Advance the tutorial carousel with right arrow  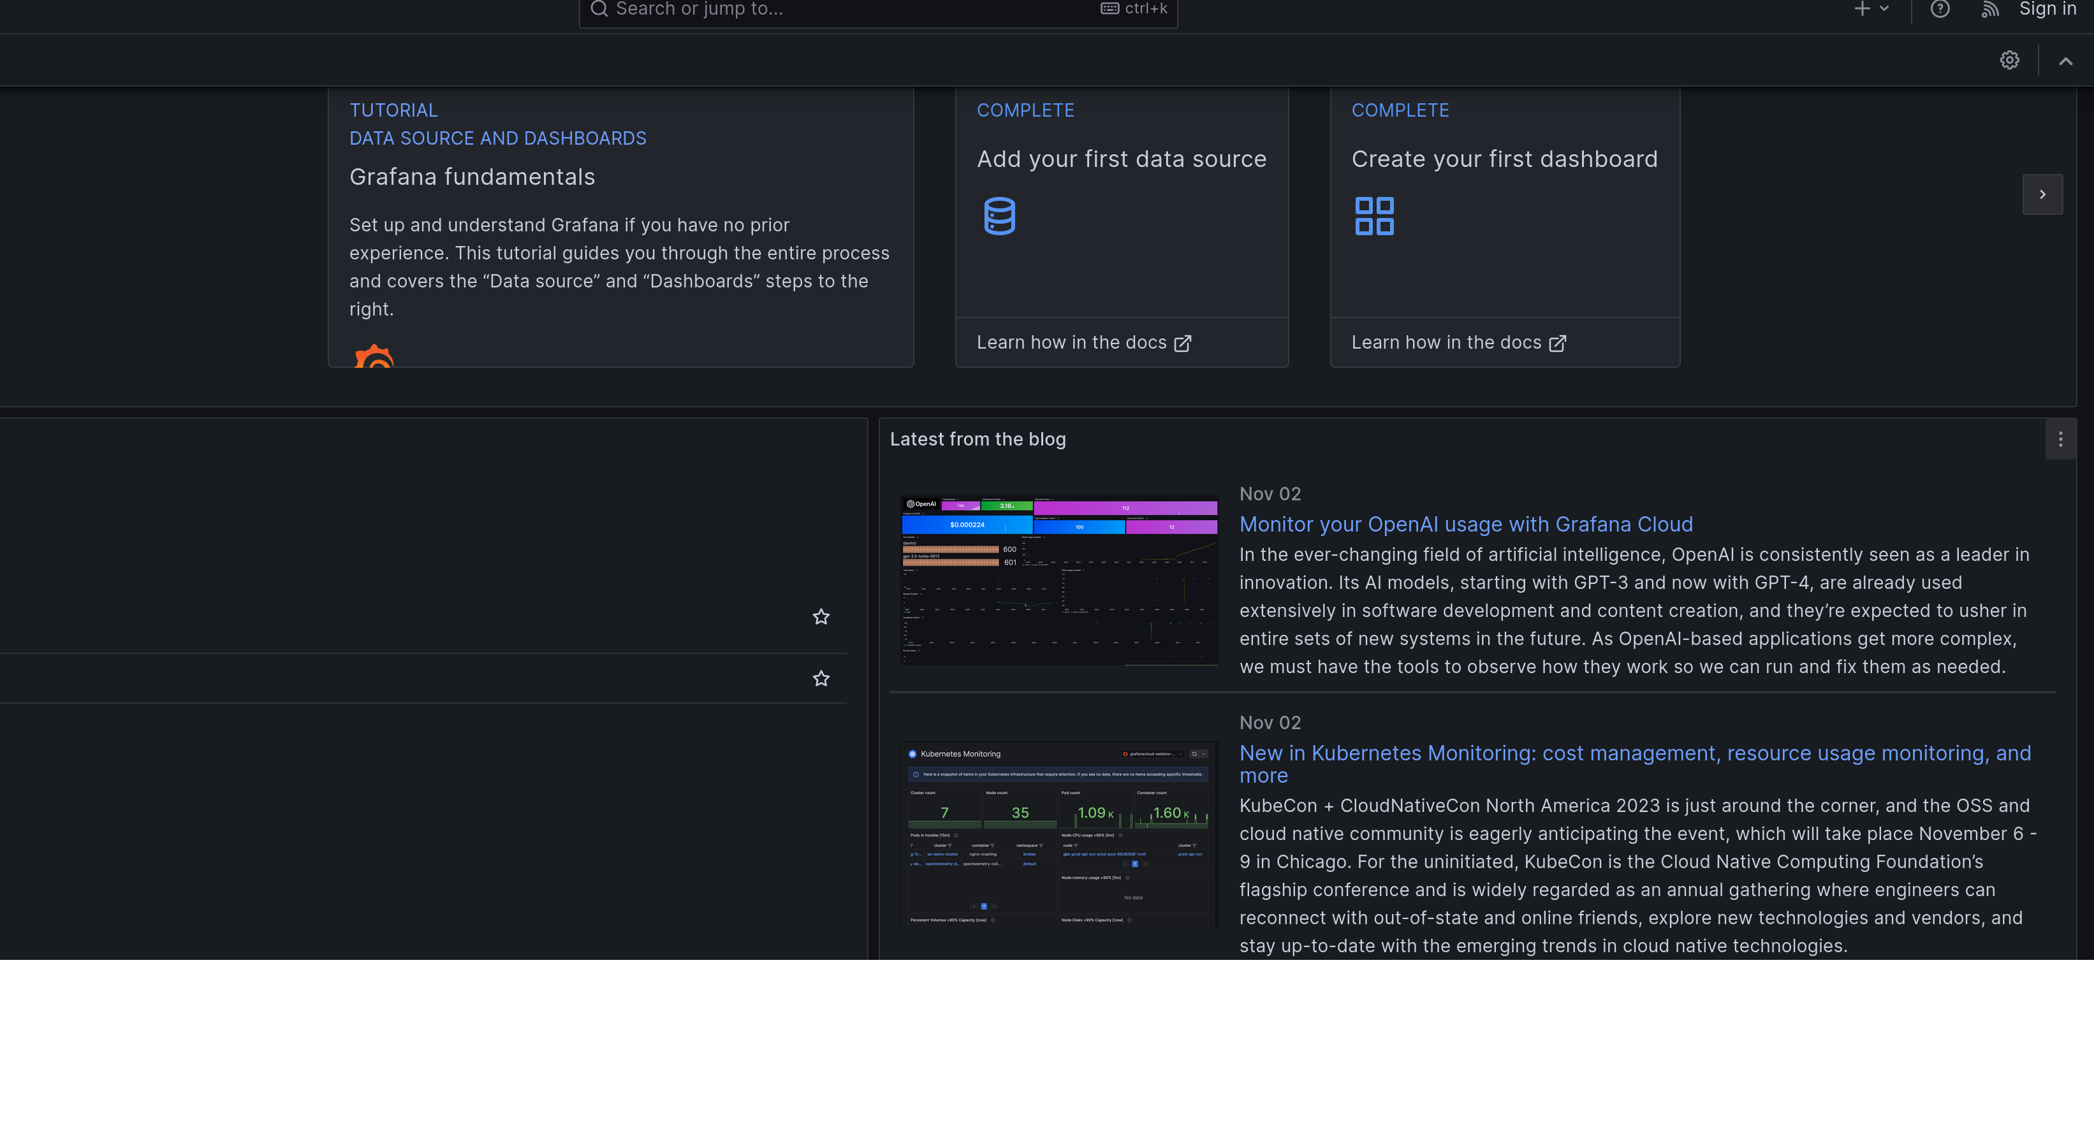pos(2042,194)
